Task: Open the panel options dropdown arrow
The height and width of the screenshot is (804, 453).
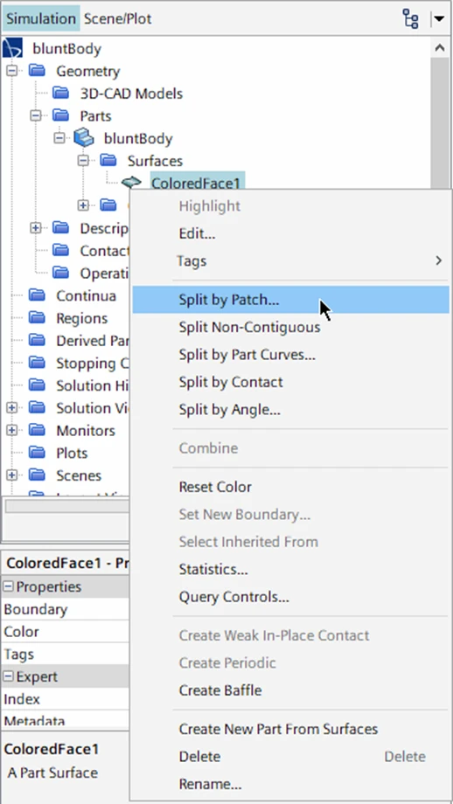Action: (439, 19)
